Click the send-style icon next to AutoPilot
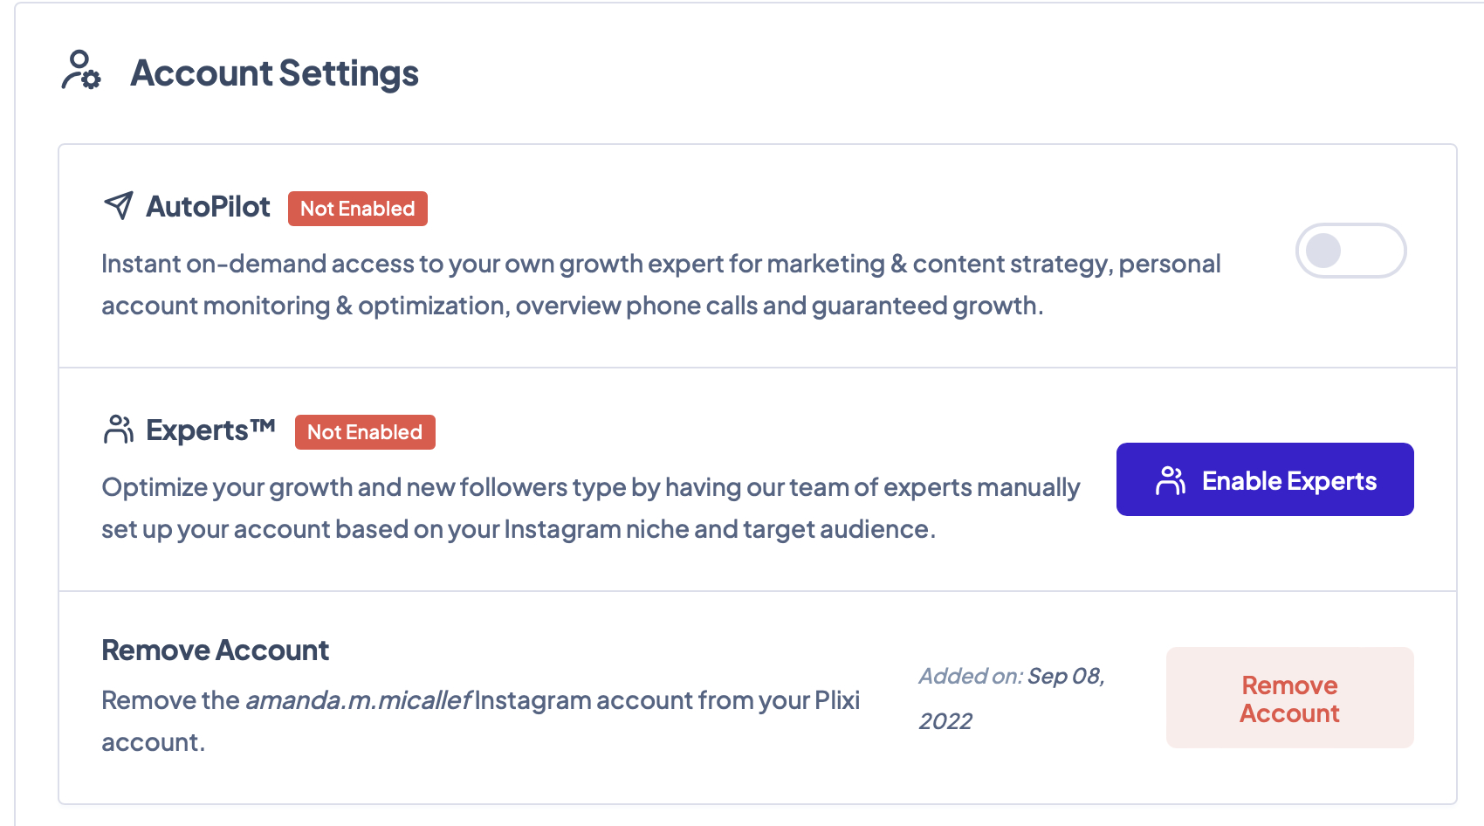 [117, 206]
